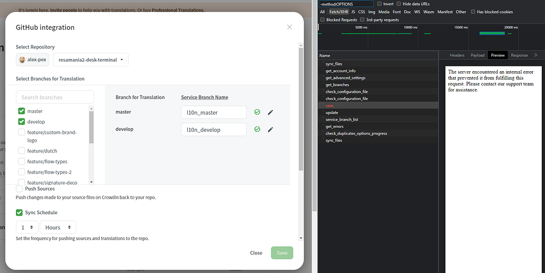Select the Font filter
Screen dimensions: 545x273
coord(397,12)
